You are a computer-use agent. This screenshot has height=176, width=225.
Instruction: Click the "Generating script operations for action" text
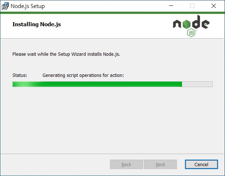pyautogui.click(x=83, y=75)
